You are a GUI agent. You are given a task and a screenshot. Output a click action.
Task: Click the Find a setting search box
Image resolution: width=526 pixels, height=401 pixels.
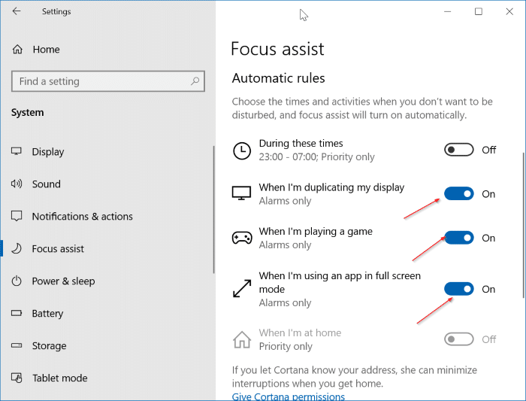click(108, 81)
